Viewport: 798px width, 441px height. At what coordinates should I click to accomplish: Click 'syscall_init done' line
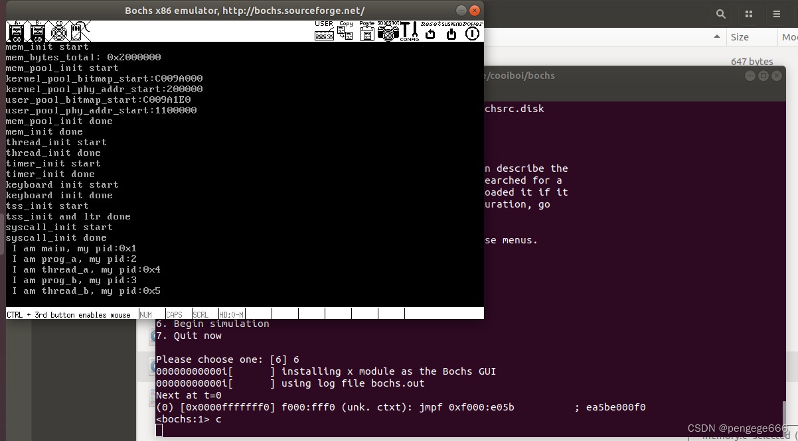(x=56, y=238)
